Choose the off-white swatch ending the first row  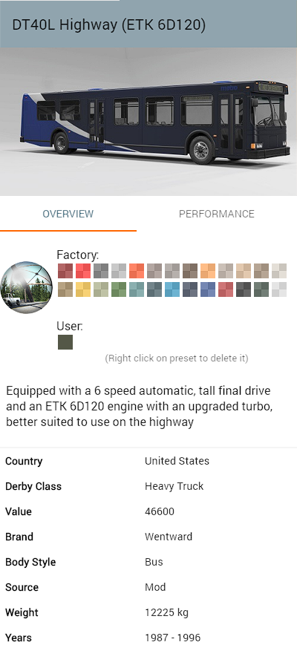[x=279, y=271]
